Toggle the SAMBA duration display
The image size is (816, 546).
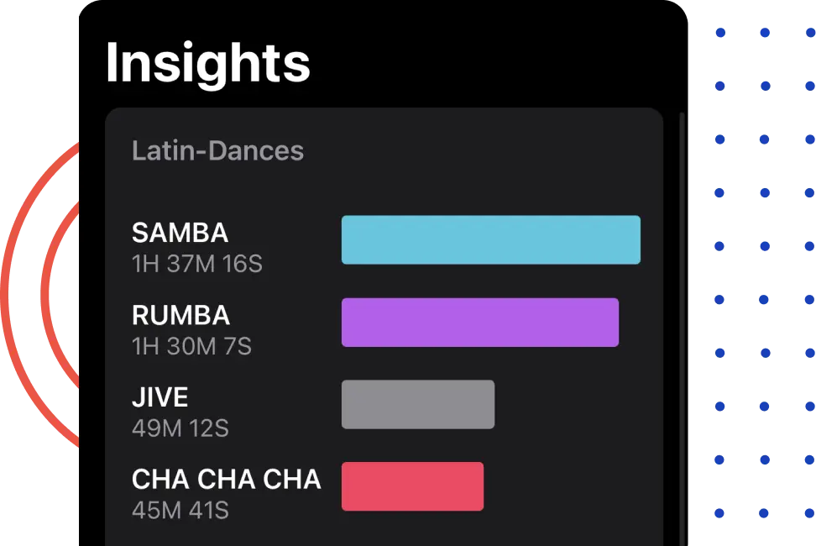coord(196,263)
